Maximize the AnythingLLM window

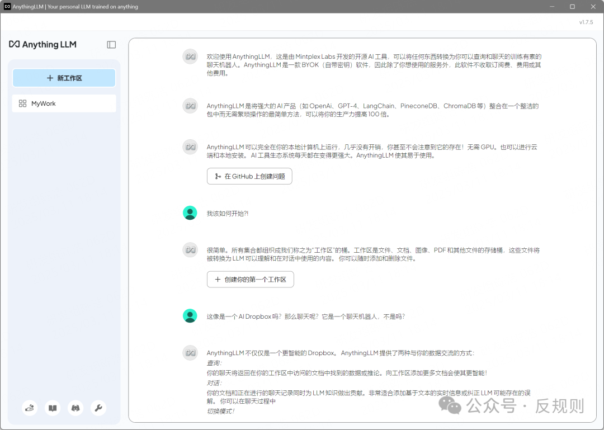click(573, 7)
